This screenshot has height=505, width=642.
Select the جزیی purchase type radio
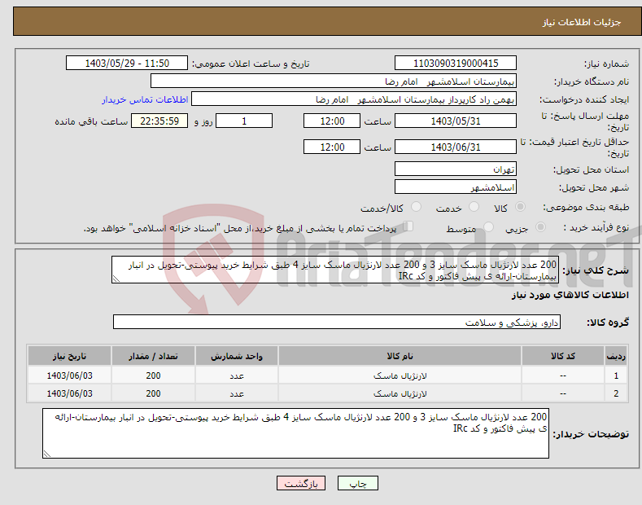click(x=540, y=227)
